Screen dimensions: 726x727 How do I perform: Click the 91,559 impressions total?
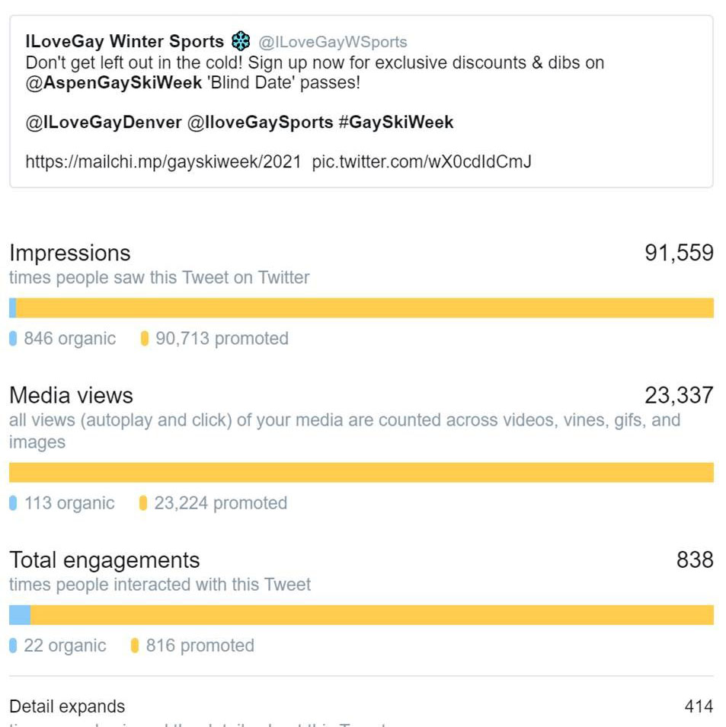click(679, 253)
